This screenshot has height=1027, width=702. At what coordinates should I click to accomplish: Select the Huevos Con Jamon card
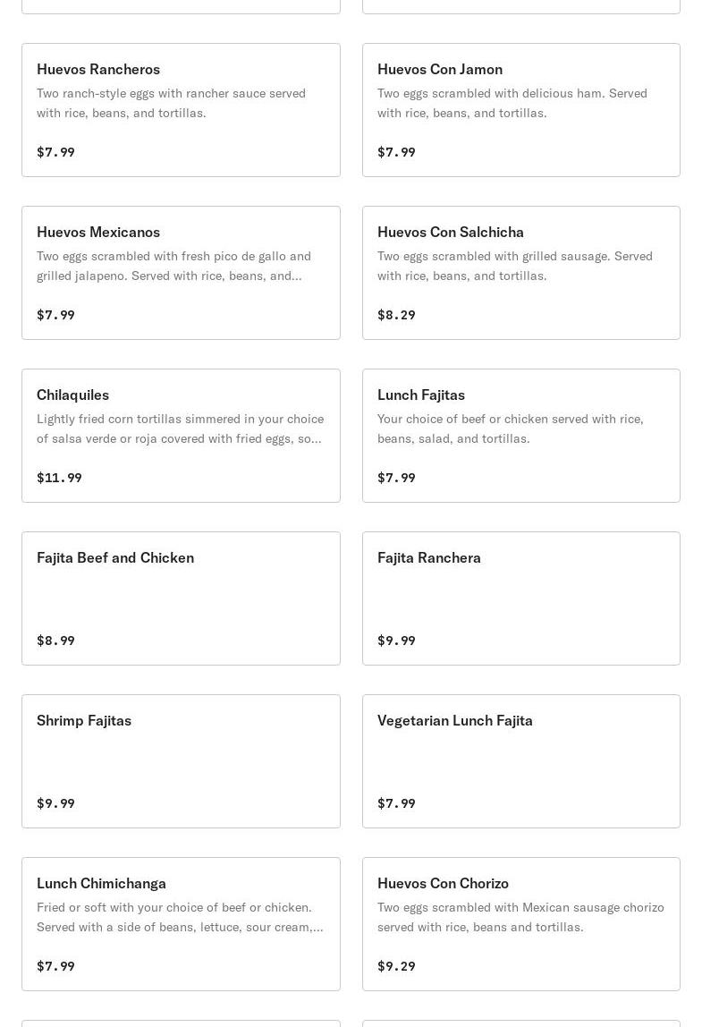pyautogui.click(x=440, y=69)
